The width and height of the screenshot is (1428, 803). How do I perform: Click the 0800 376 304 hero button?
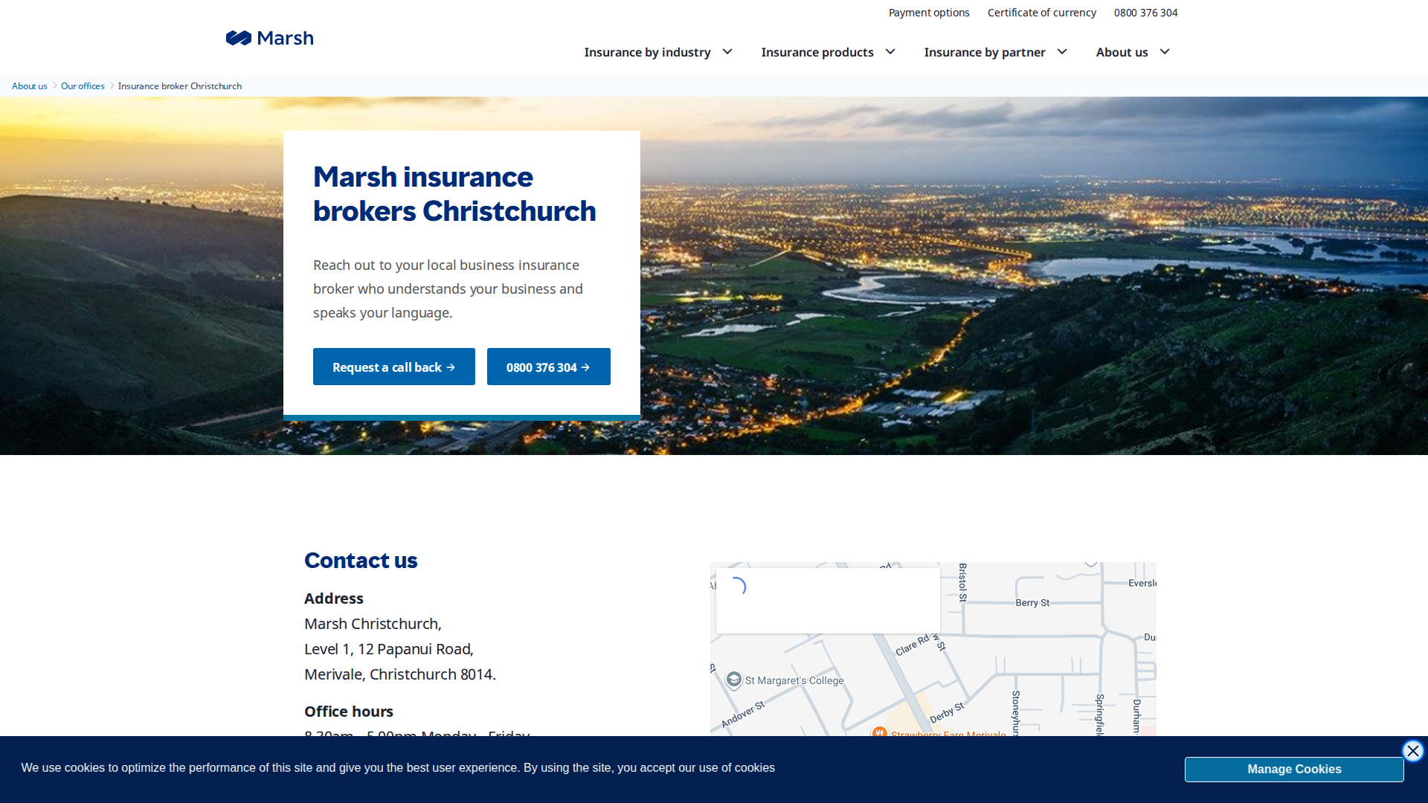point(549,367)
